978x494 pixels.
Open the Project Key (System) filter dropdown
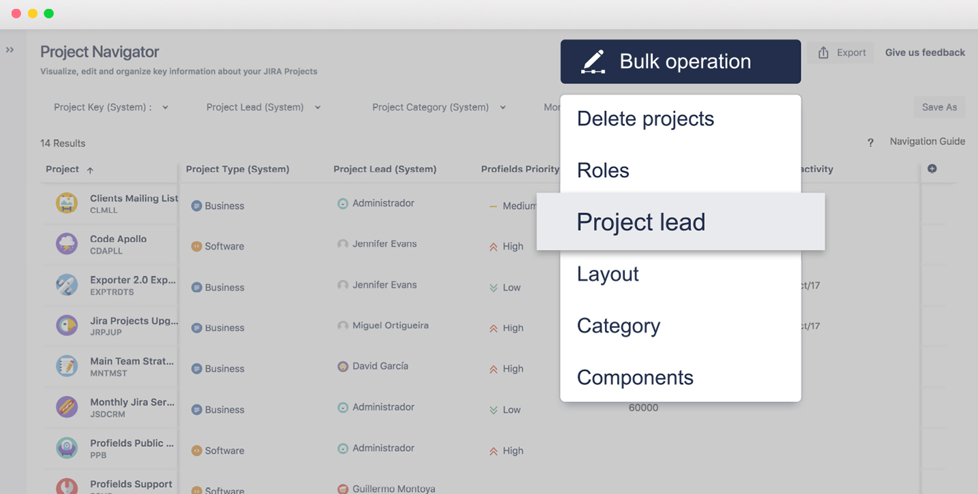coord(111,107)
